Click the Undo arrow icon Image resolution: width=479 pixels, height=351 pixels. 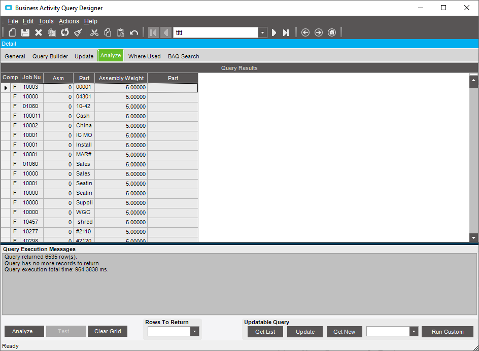coord(134,32)
